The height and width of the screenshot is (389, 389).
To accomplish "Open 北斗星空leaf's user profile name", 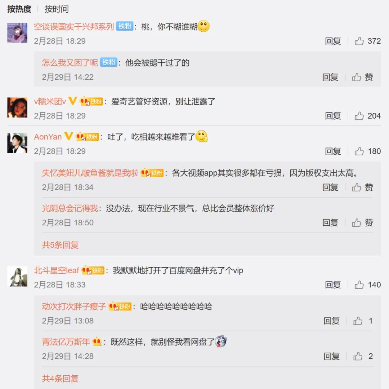I will 56,270.
